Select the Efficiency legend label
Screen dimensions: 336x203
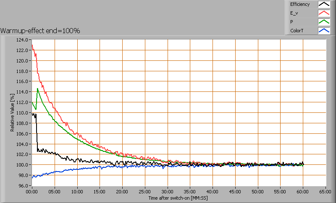point(299,5)
